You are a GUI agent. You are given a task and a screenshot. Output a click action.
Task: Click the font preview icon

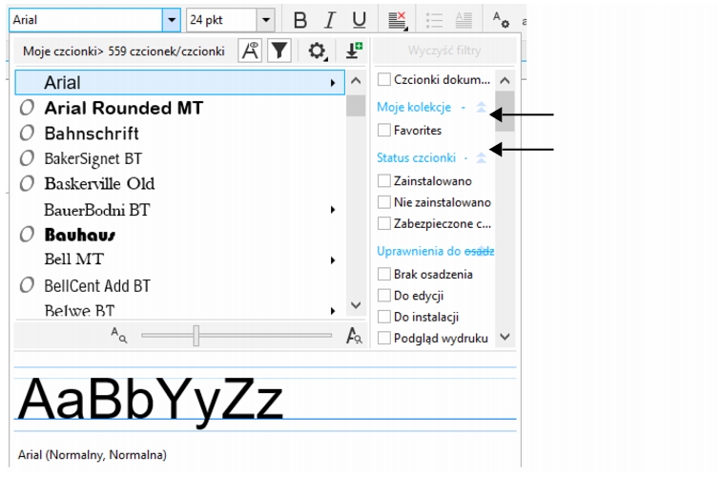coord(250,52)
